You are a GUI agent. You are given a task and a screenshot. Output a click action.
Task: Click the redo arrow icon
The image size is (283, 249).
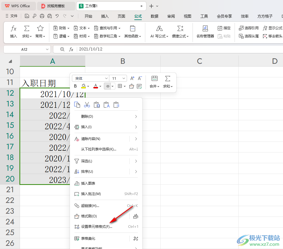pos(65,16)
